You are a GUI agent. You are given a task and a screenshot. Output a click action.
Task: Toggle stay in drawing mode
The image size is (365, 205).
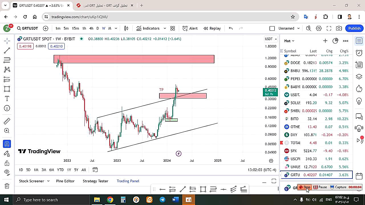coord(7,153)
